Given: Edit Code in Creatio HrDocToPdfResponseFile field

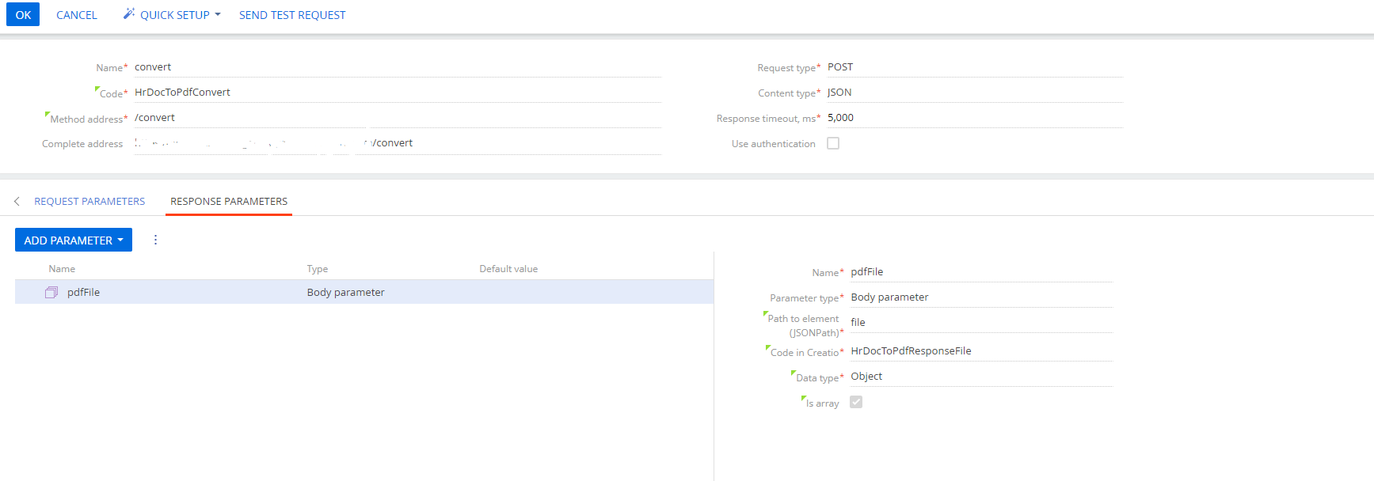Looking at the screenshot, I should (x=981, y=351).
